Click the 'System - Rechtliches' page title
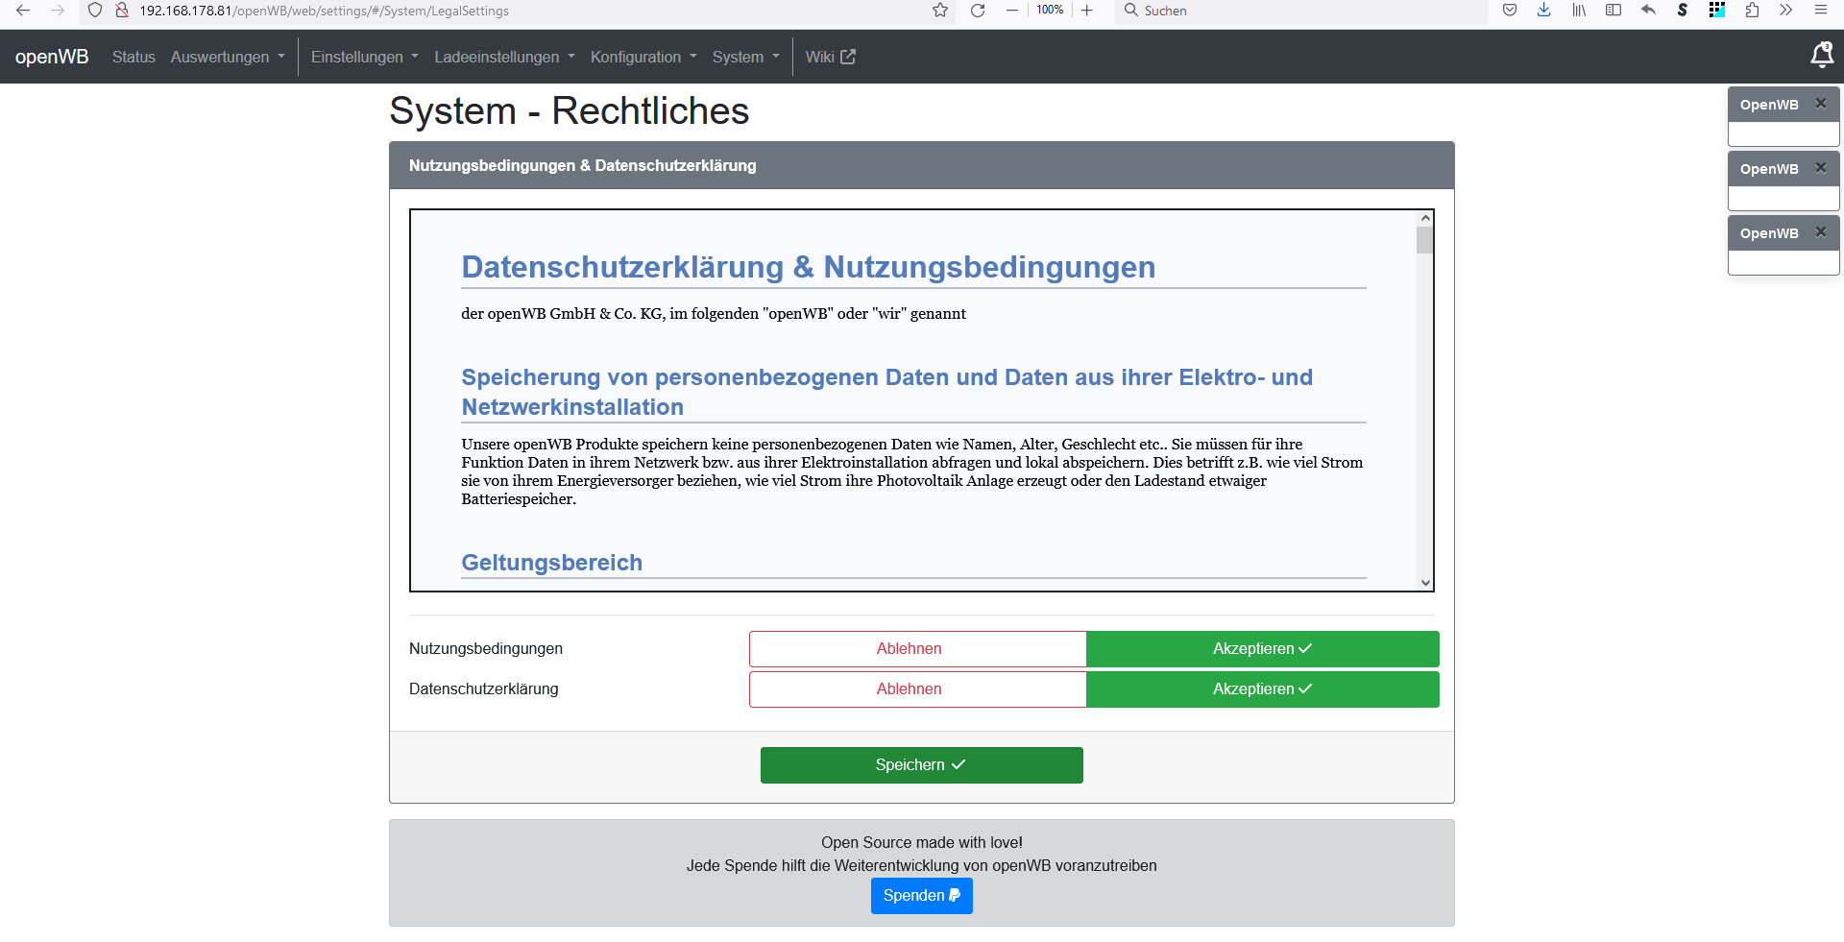The image size is (1844, 942). pos(569,110)
